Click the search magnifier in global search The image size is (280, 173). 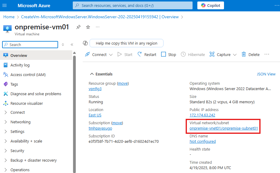tap(77, 5)
